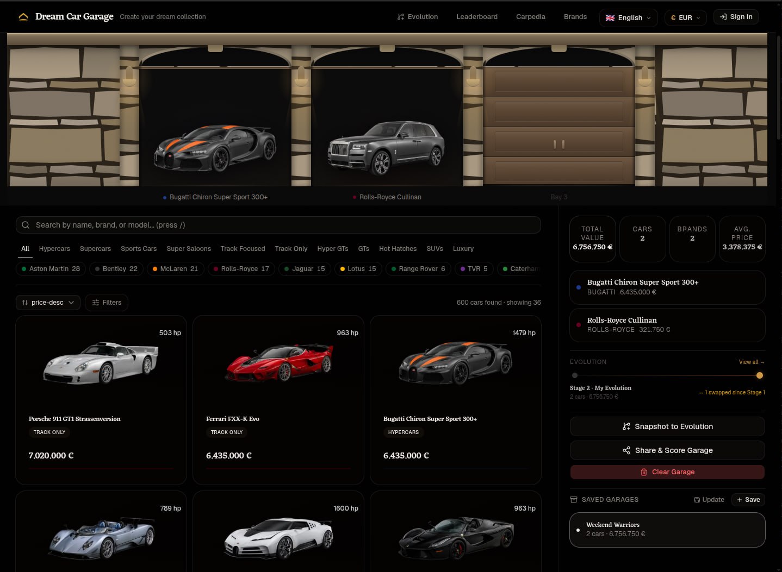The height and width of the screenshot is (572, 782).
Task: Open the Weekend Warriors saved garage
Action: [x=667, y=530]
